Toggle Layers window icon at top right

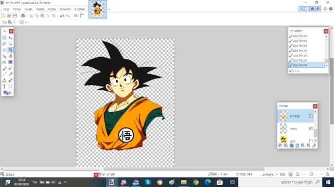[x=312, y=9]
